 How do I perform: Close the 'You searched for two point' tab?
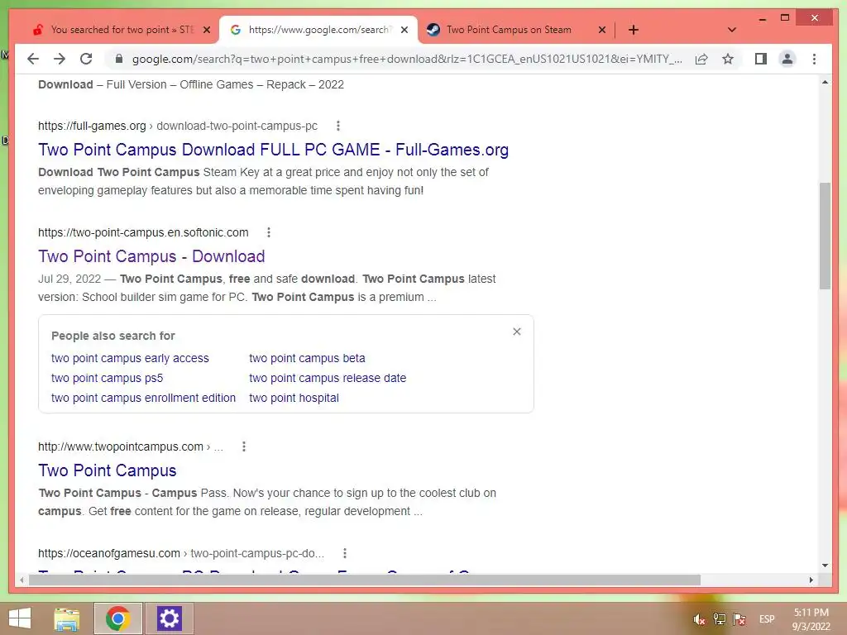pyautogui.click(x=206, y=30)
